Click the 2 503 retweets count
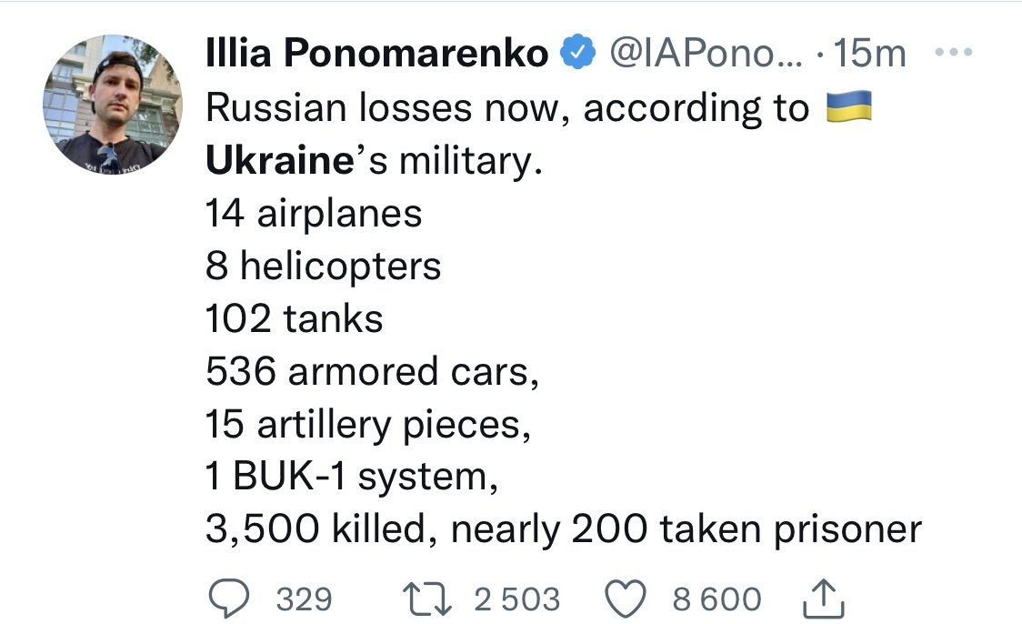This screenshot has height=624, width=1022. [x=517, y=599]
